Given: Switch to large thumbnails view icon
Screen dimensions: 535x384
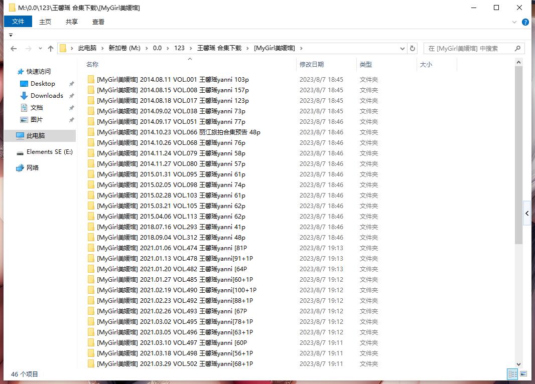Looking at the screenshot, I should tap(523, 374).
